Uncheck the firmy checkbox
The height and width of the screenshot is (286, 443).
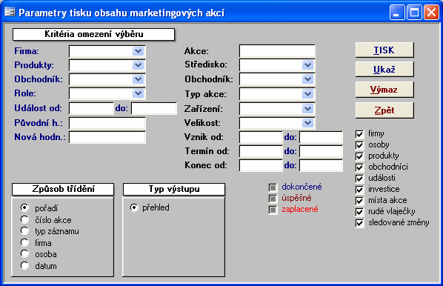(x=359, y=134)
